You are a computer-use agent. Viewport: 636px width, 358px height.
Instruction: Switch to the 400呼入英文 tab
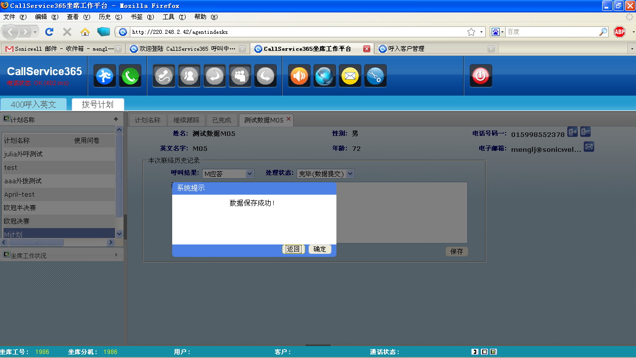point(33,105)
